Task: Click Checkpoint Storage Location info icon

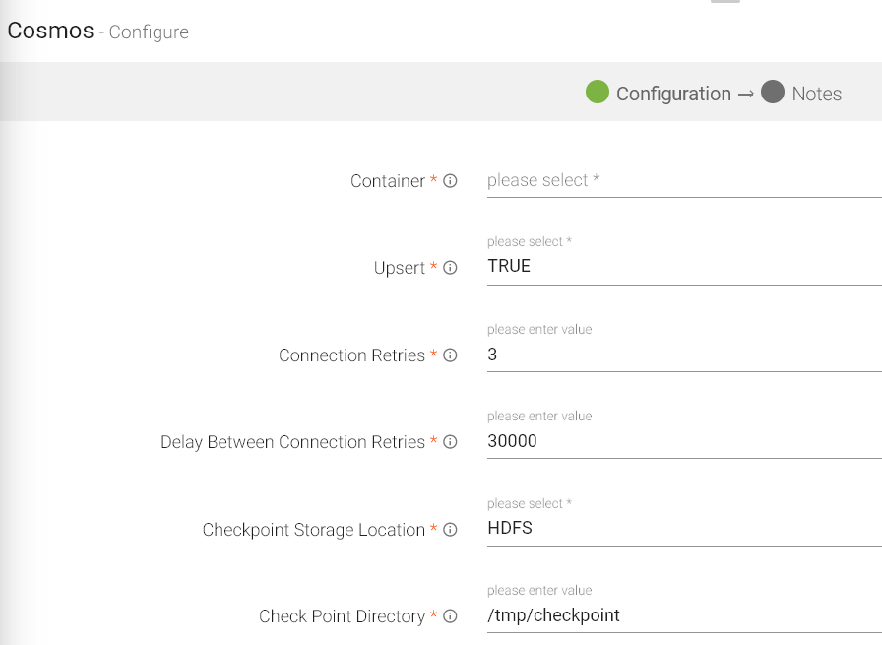Action: (450, 530)
